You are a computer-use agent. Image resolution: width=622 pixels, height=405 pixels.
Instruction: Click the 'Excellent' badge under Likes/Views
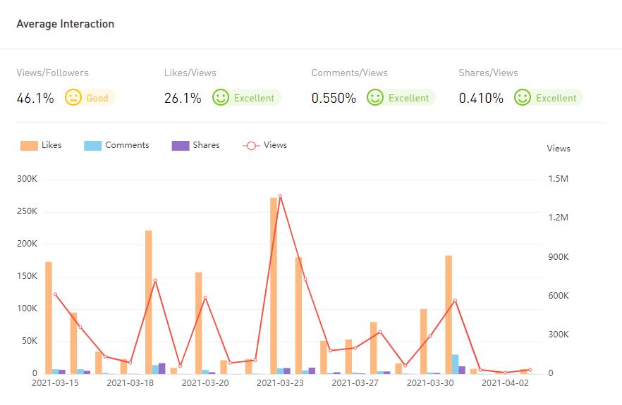(254, 98)
